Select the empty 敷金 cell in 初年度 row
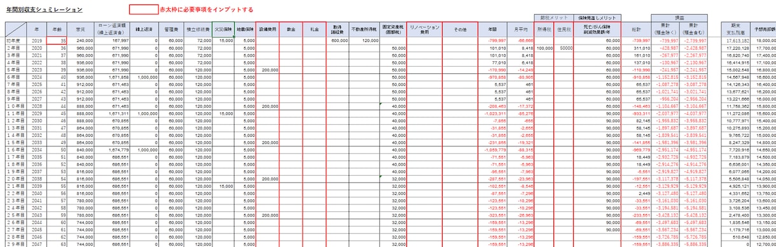Image resolution: width=776 pixels, height=247 pixels. point(291,40)
